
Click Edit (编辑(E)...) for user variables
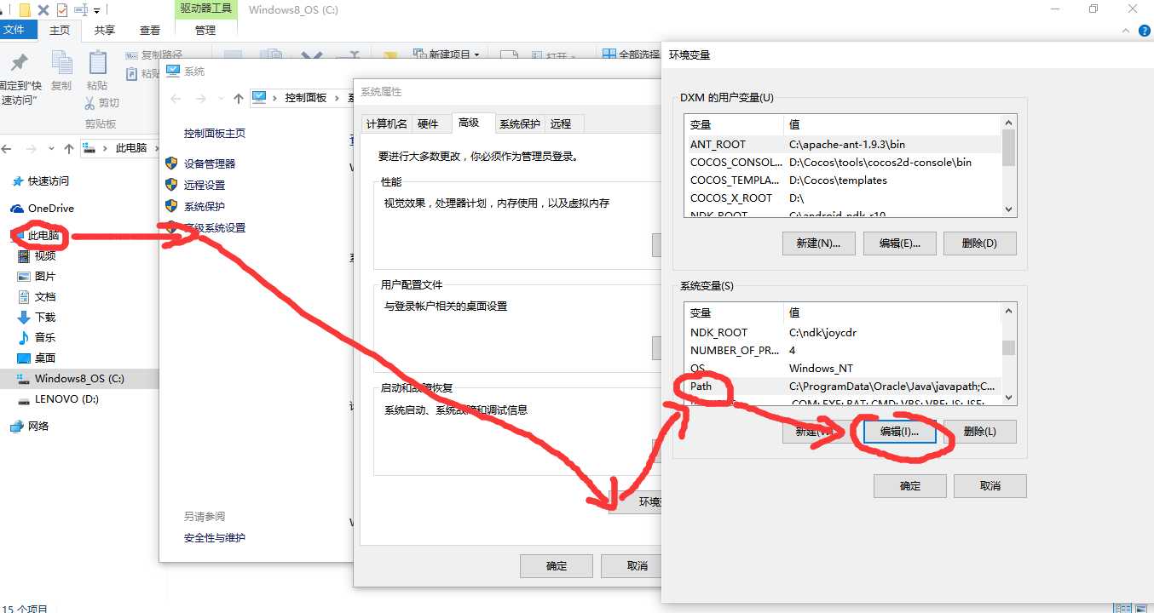tap(899, 243)
